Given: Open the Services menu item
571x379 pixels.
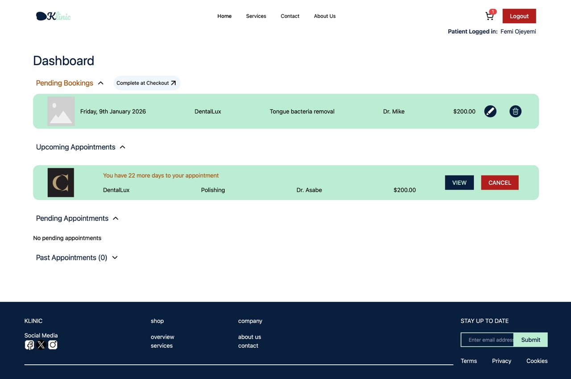Looking at the screenshot, I should point(256,16).
